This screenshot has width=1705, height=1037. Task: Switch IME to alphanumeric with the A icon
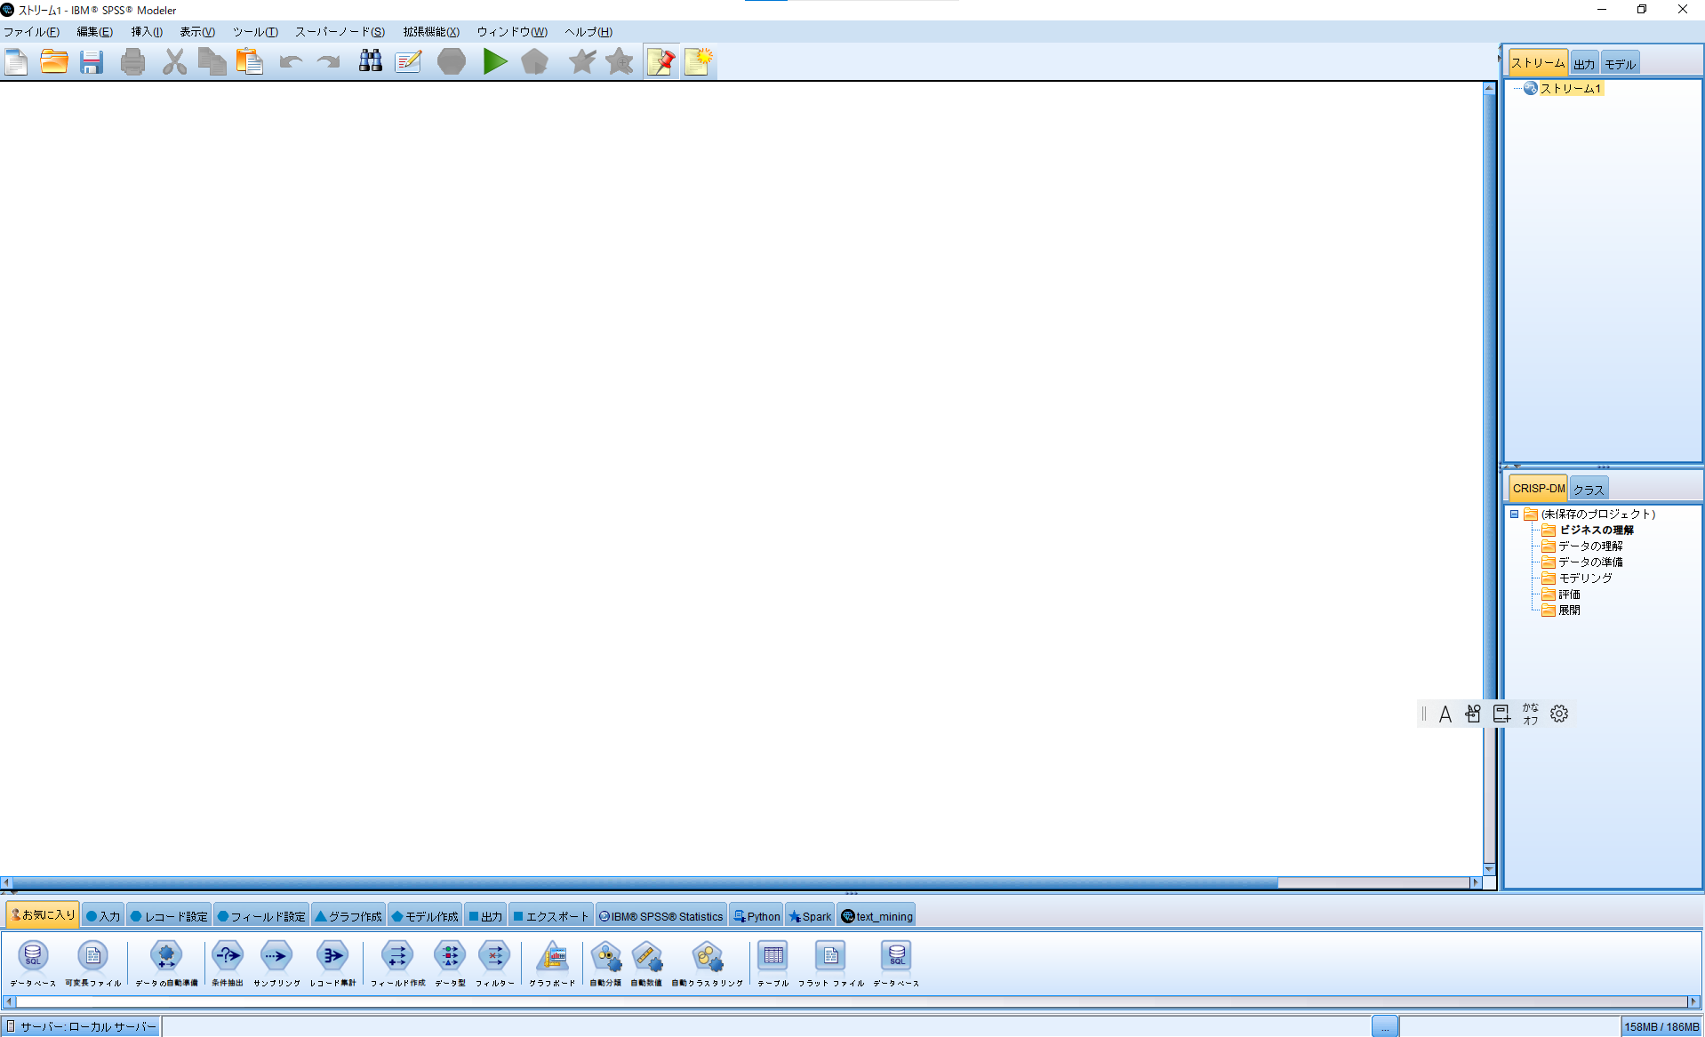(x=1445, y=714)
